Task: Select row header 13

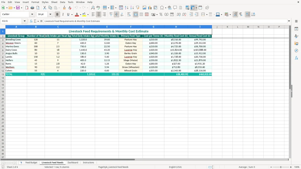Action: click(3, 74)
